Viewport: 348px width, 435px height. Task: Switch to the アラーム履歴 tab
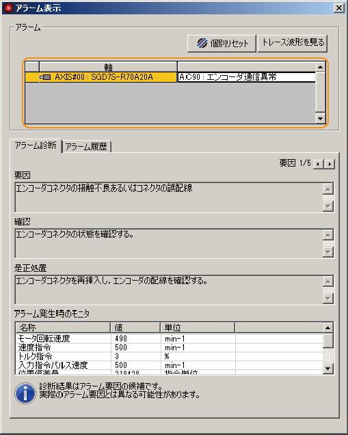coord(86,146)
